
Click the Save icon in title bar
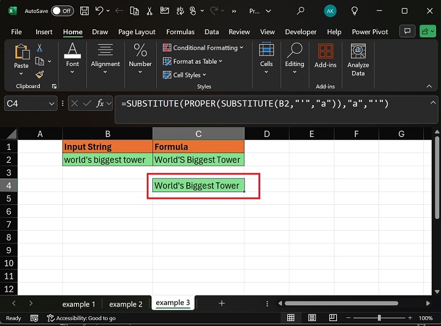(85, 11)
